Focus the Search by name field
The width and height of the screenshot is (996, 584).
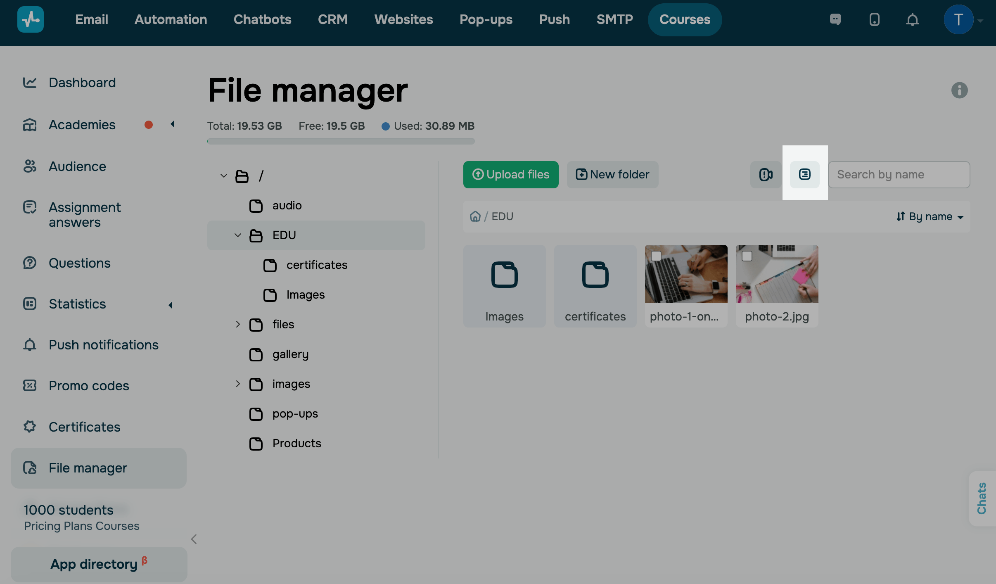pyautogui.click(x=899, y=174)
